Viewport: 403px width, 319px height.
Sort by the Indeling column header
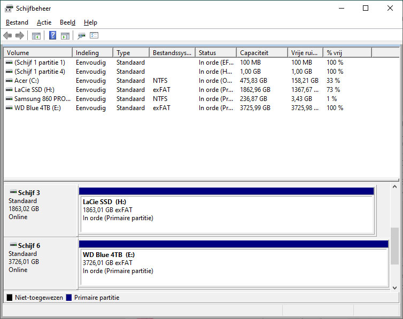tap(93, 53)
